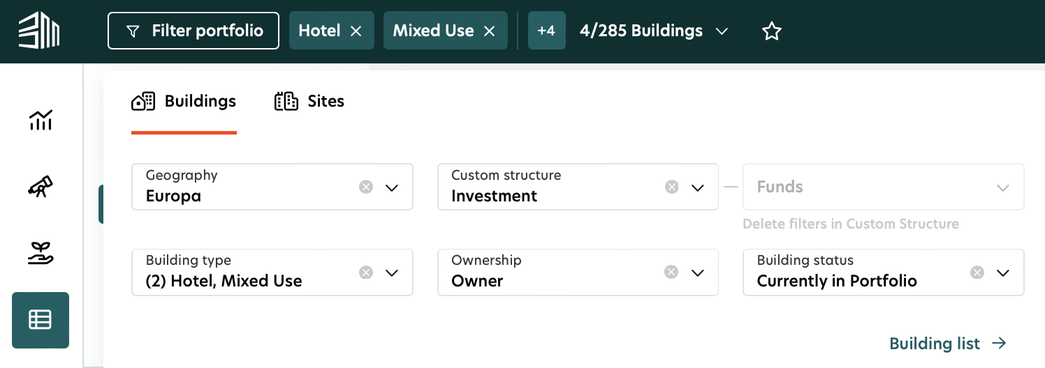Viewport: 1045px width, 368px height.
Task: Select the Buildings tab
Action: click(184, 102)
